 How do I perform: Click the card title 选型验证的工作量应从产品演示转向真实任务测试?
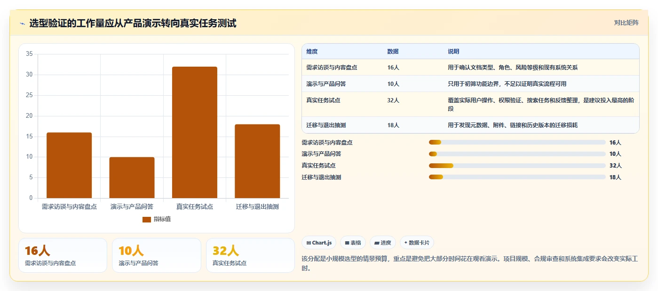(133, 23)
